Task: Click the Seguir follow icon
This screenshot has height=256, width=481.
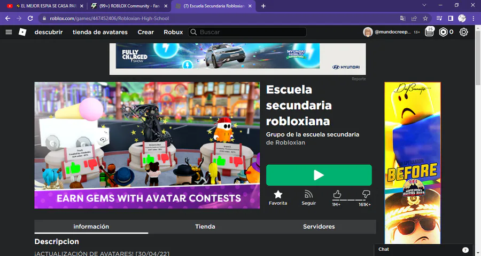Action: point(308,194)
